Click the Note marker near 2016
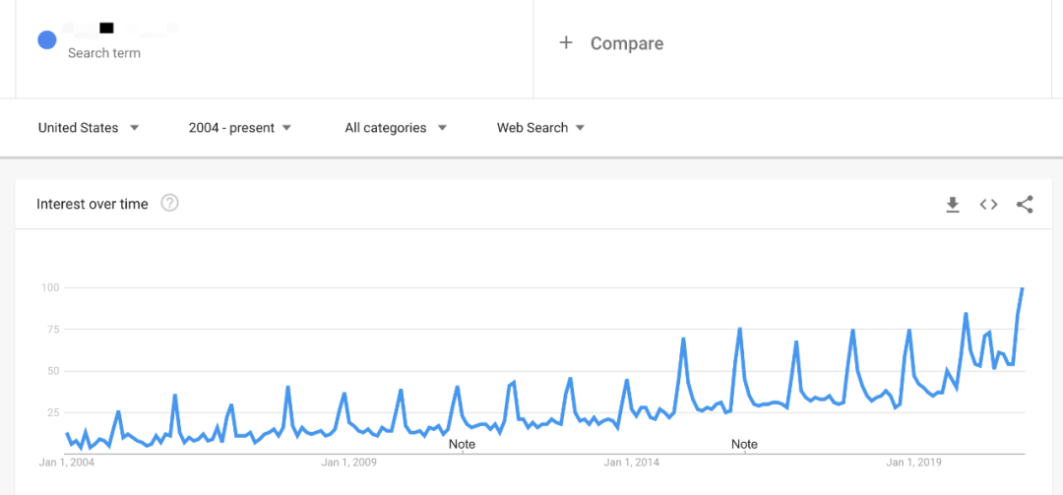Screen dimensions: 1063x495 (744, 444)
